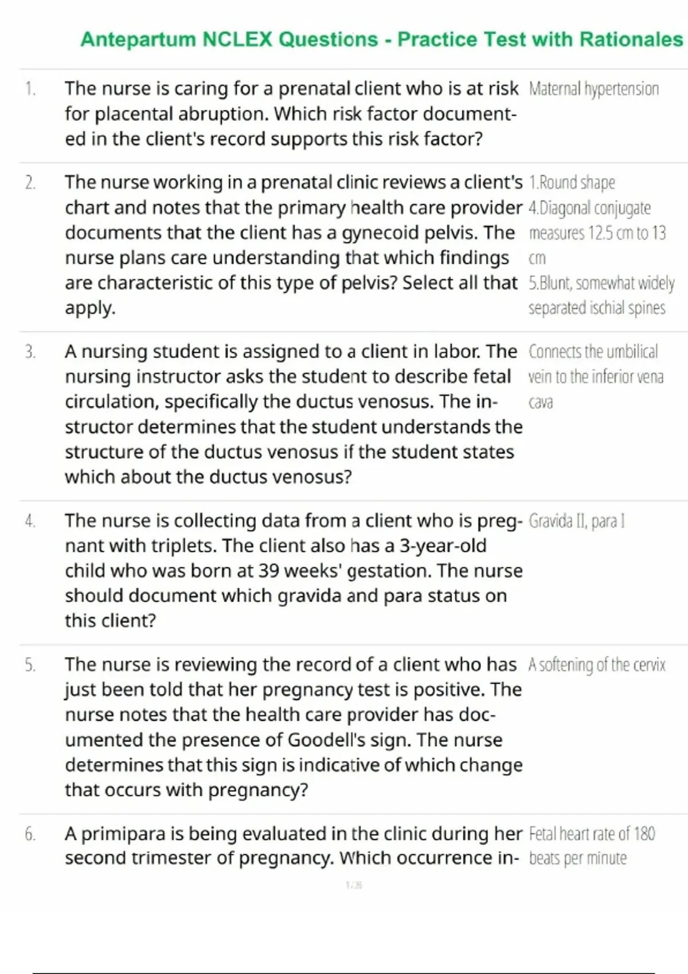Viewport: 688px width, 974px height.
Task: Click question number 4 marker
Action: (30, 521)
